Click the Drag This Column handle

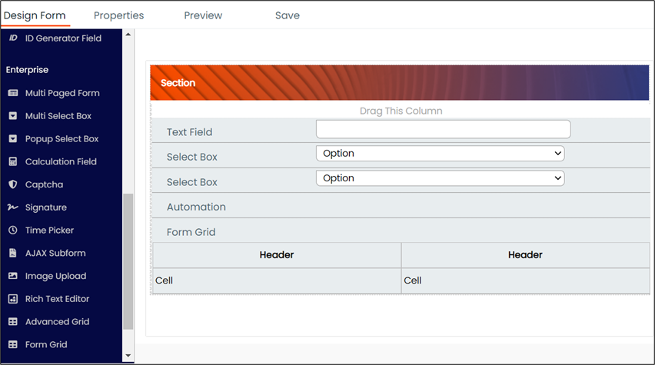point(401,111)
